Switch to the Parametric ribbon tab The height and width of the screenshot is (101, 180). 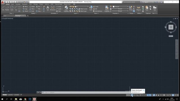tap(25, 4)
